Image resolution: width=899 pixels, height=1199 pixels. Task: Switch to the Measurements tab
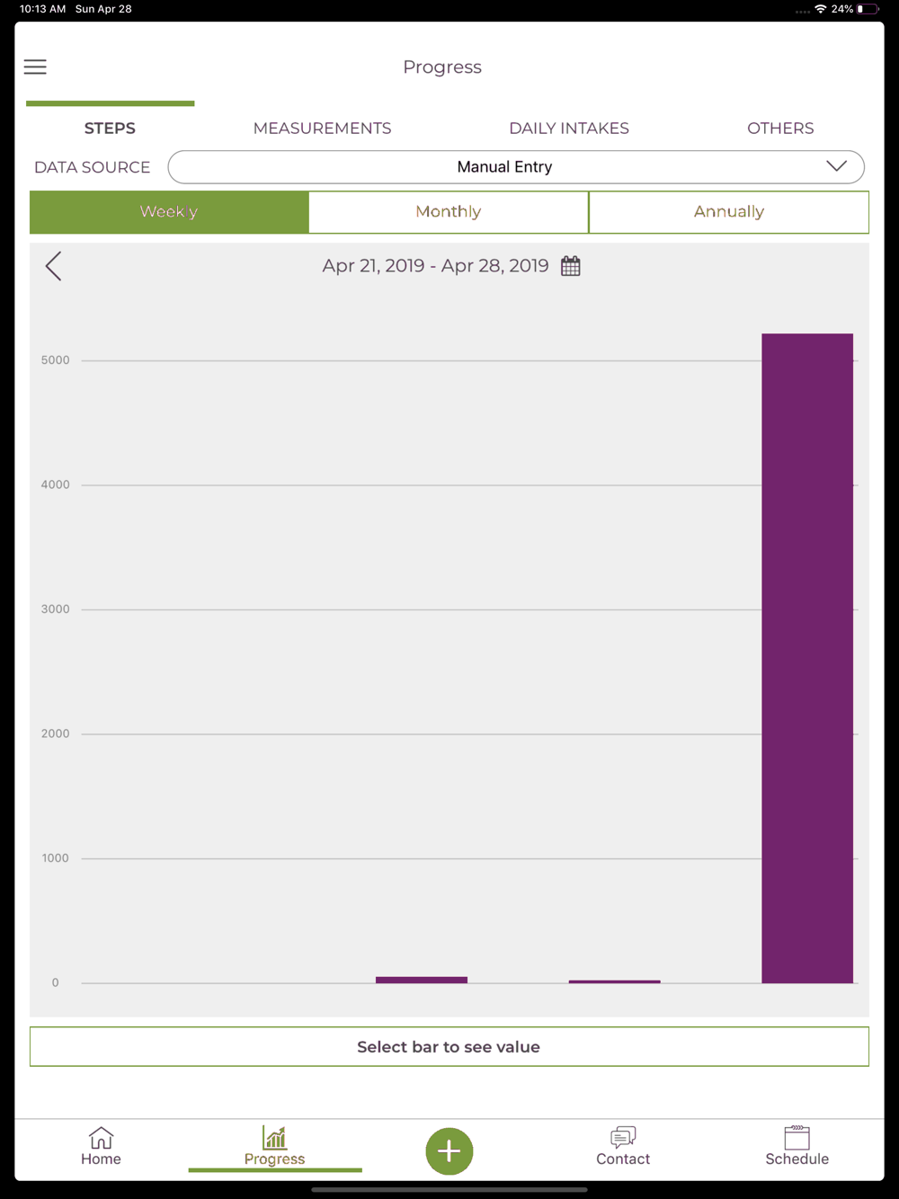[322, 129]
